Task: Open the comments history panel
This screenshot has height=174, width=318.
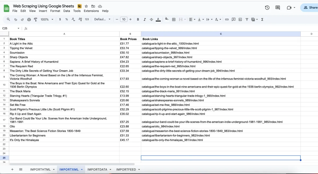Action: point(278,8)
